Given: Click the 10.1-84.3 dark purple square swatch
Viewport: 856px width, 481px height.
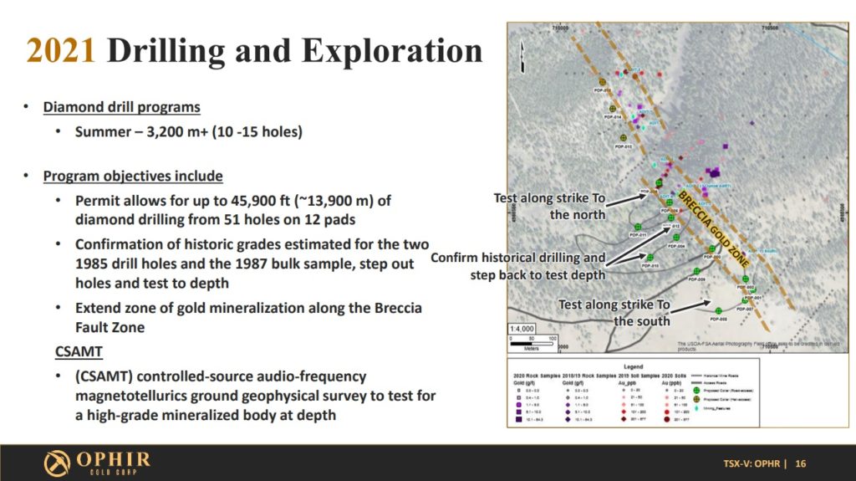Looking at the screenshot, I should point(518,419).
